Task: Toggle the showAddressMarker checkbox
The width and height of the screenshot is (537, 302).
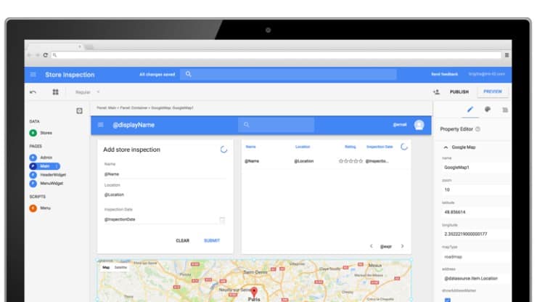Action: [448, 300]
